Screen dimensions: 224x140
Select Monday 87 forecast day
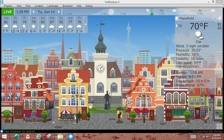(52, 24)
